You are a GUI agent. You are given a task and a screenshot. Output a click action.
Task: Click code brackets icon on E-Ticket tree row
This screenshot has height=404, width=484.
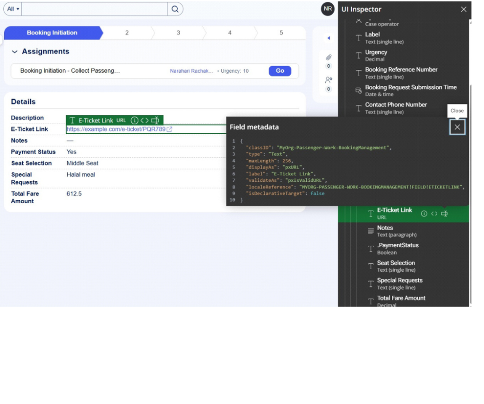(434, 214)
